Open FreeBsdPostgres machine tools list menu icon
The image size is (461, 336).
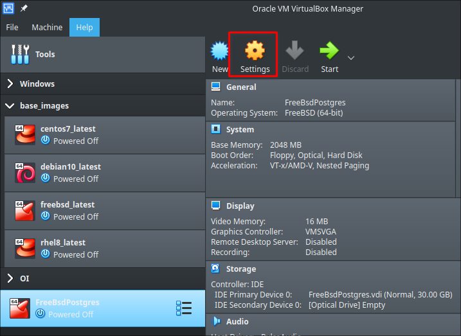pyautogui.click(x=184, y=308)
